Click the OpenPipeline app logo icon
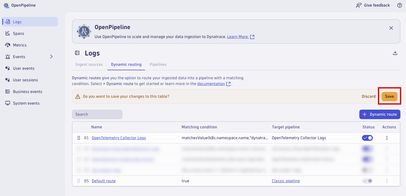The width and height of the screenshot is (406, 196). (6, 5)
